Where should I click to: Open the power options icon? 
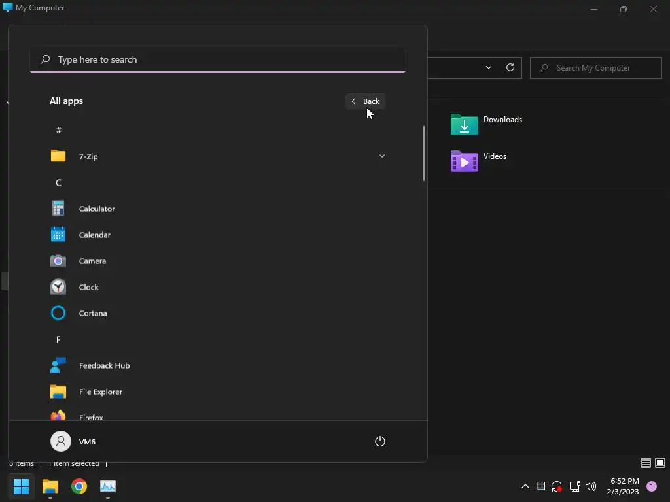click(380, 441)
